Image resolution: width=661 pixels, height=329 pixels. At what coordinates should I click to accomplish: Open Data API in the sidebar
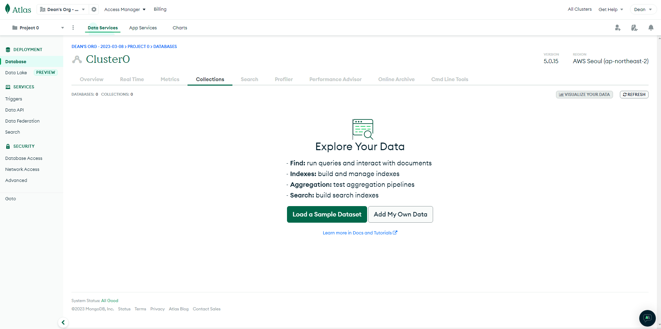point(15,110)
